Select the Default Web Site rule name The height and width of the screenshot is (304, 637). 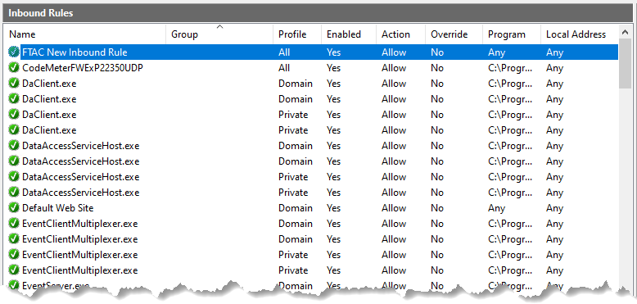pyautogui.click(x=57, y=208)
